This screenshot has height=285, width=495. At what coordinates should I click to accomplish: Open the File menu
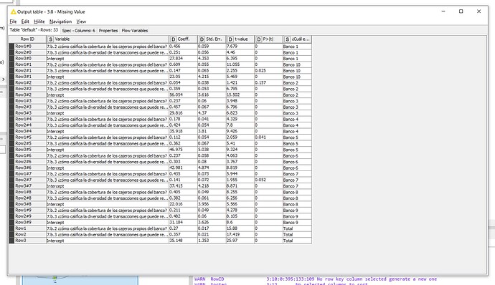(13, 21)
